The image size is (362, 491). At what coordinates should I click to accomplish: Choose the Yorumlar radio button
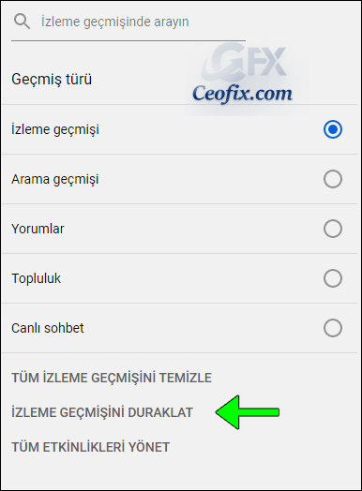click(x=333, y=229)
